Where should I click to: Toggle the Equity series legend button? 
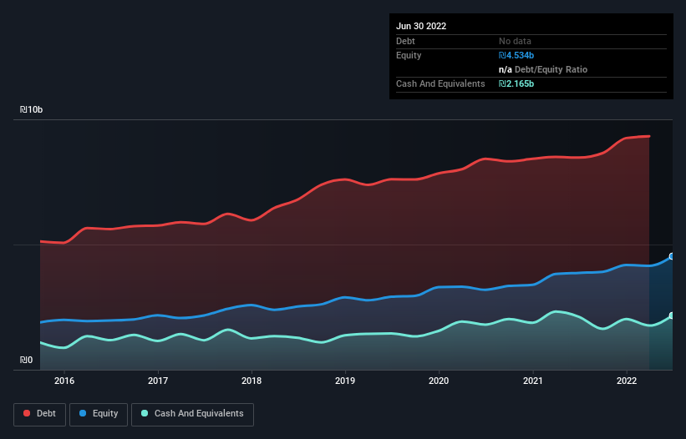pos(99,414)
